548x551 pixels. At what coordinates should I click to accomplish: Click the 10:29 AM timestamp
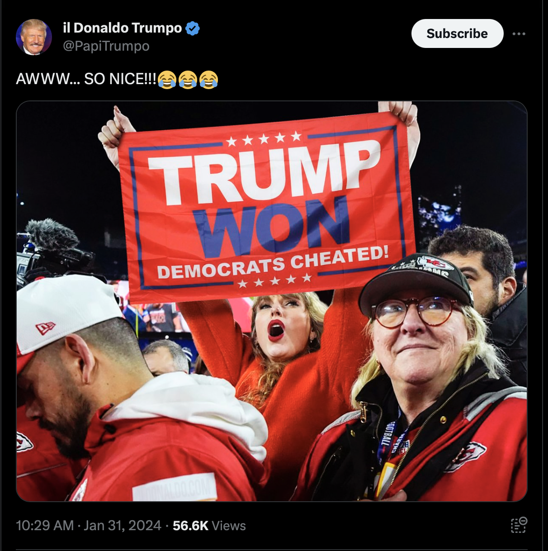[x=45, y=526]
